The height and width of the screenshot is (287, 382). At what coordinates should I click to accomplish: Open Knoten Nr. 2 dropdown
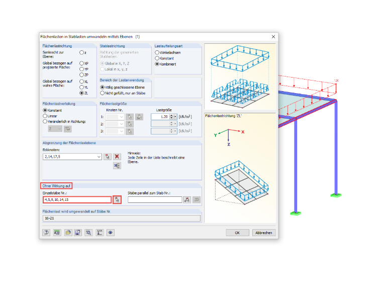point(121,124)
